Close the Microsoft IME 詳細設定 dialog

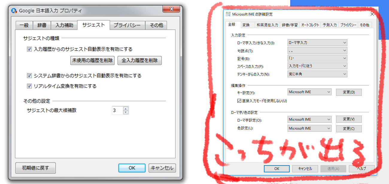pyautogui.click(x=372, y=14)
